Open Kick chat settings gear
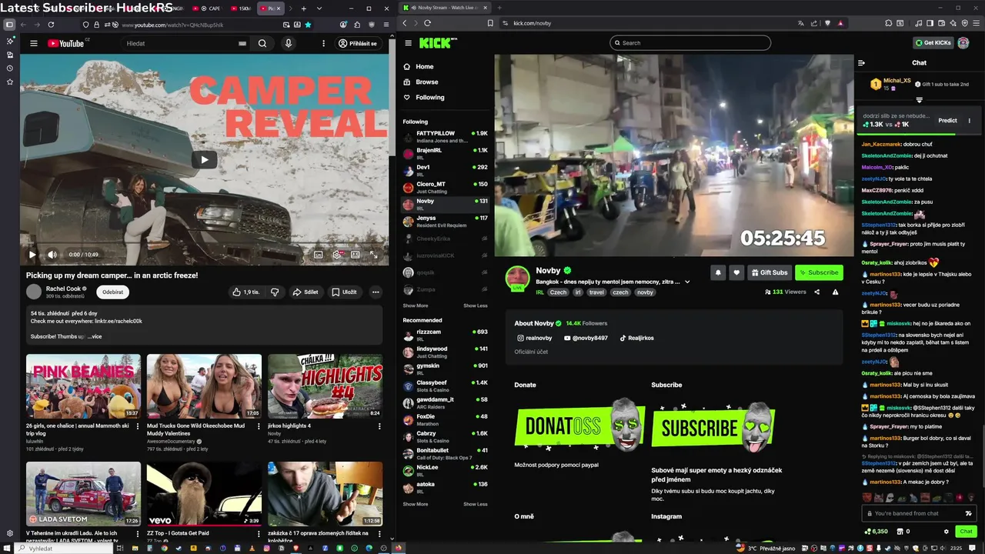Screen dimensions: 985x554 point(947,532)
